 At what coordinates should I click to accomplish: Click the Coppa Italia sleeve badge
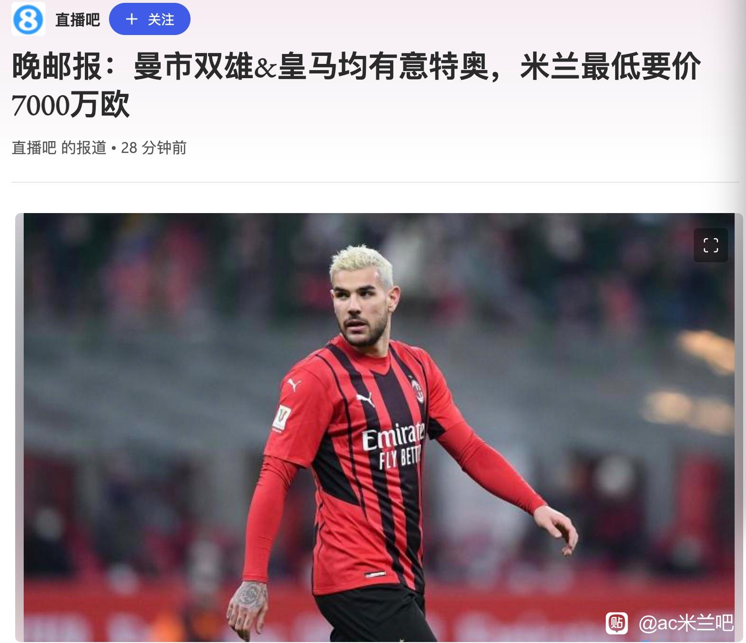282,418
